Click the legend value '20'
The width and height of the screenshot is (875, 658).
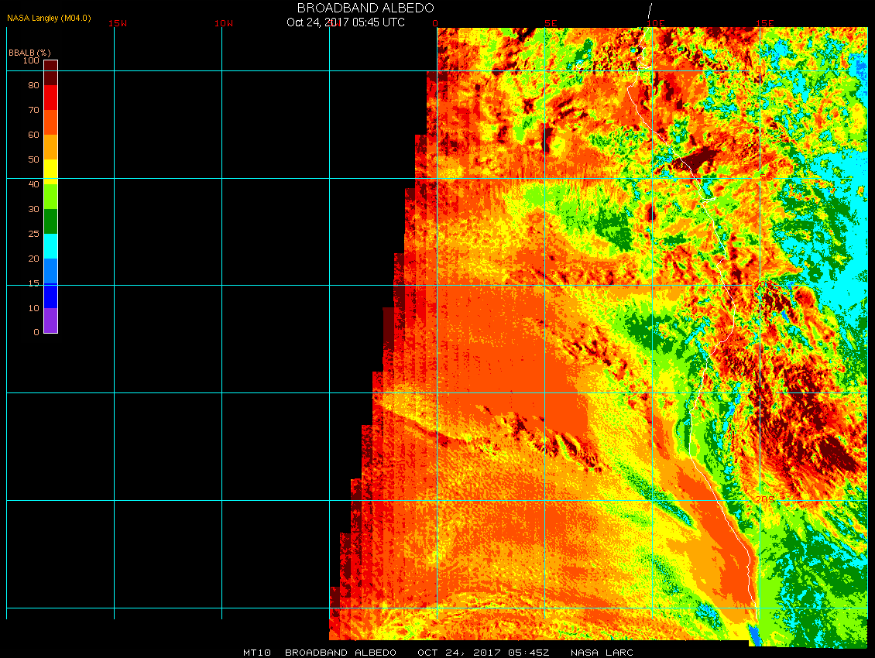(x=33, y=259)
